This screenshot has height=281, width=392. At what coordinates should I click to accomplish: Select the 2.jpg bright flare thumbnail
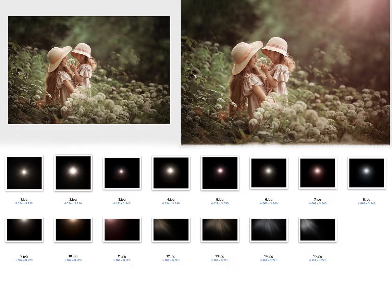(x=73, y=173)
